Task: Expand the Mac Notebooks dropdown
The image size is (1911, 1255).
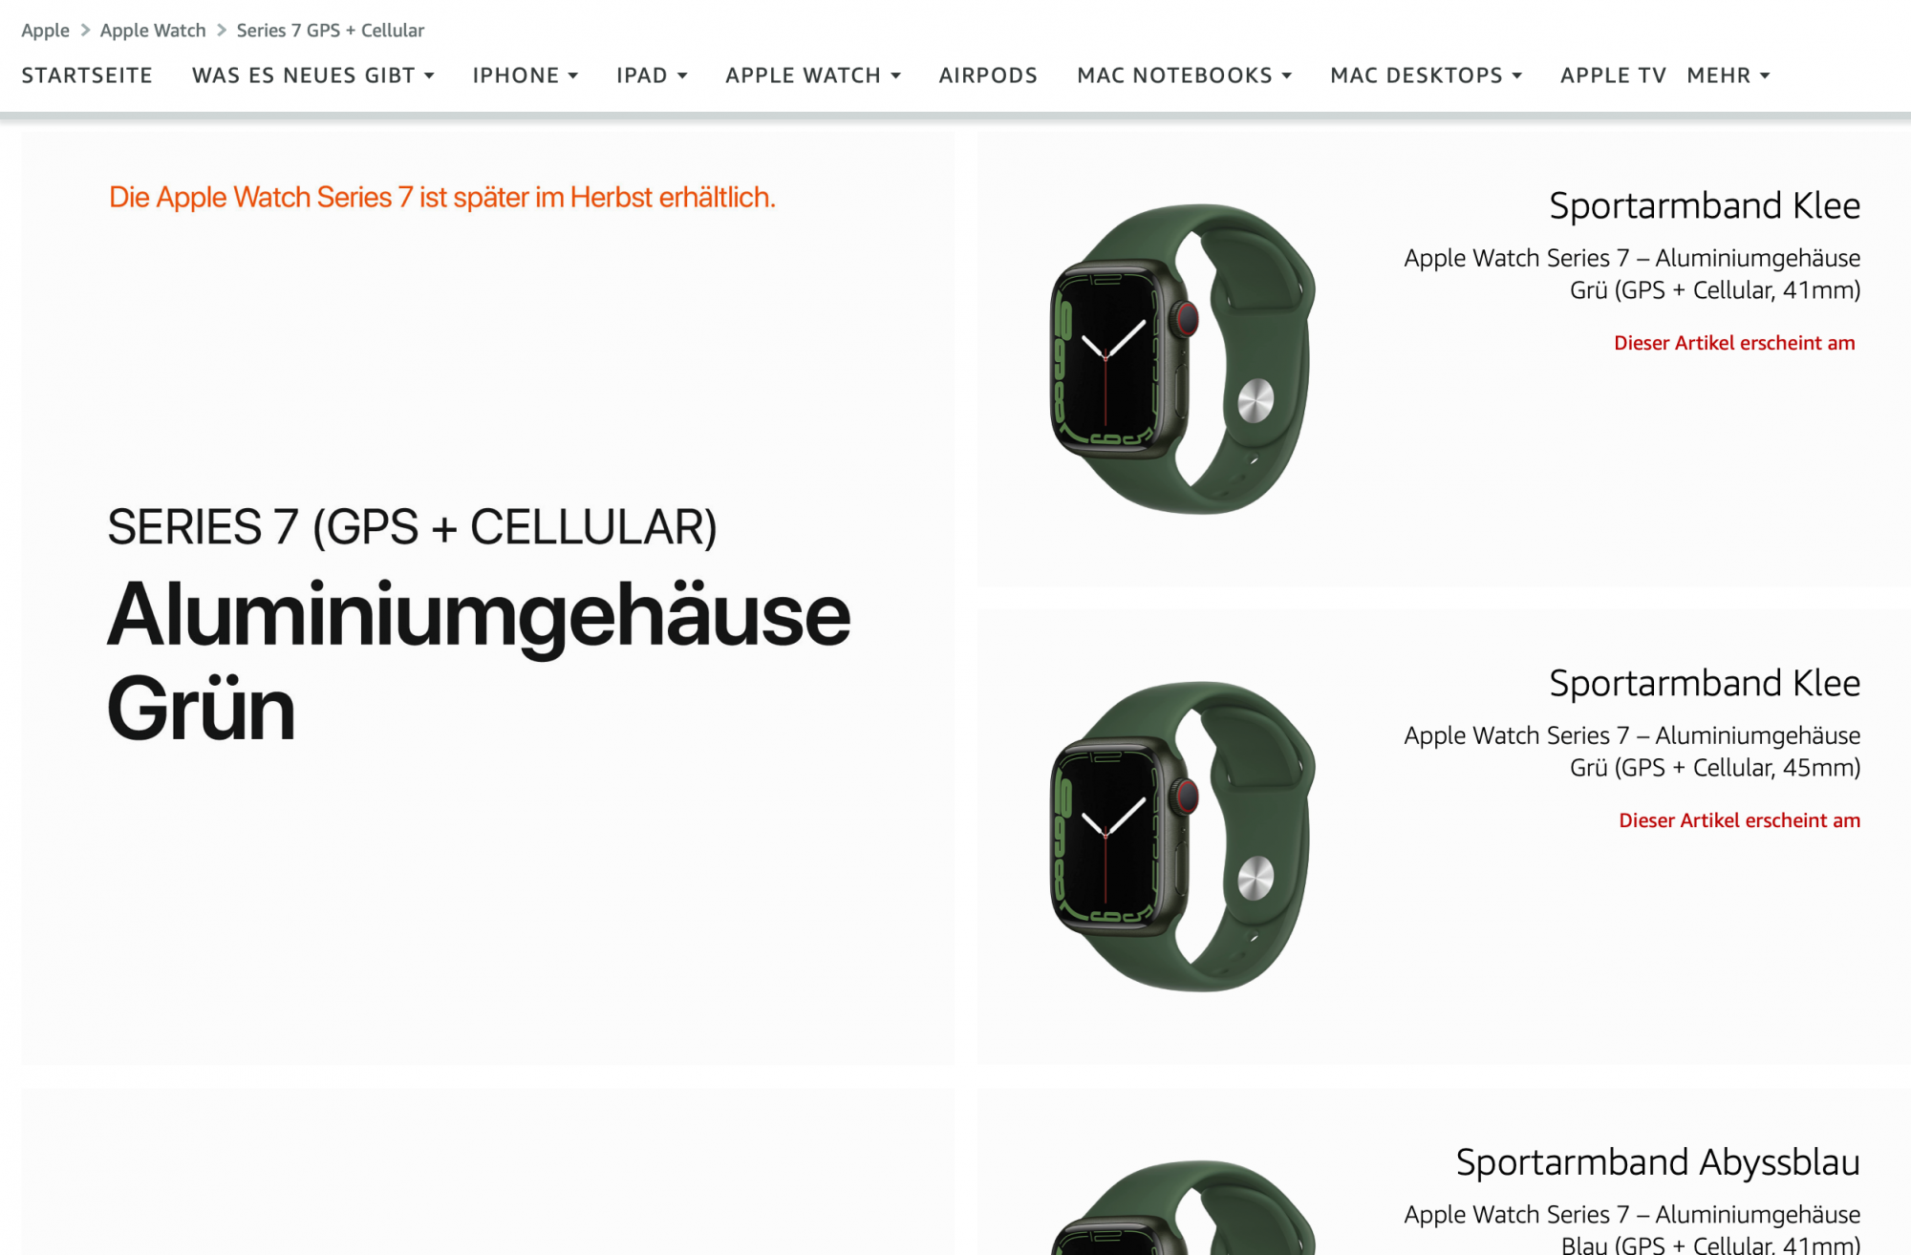Action: tap(1184, 75)
